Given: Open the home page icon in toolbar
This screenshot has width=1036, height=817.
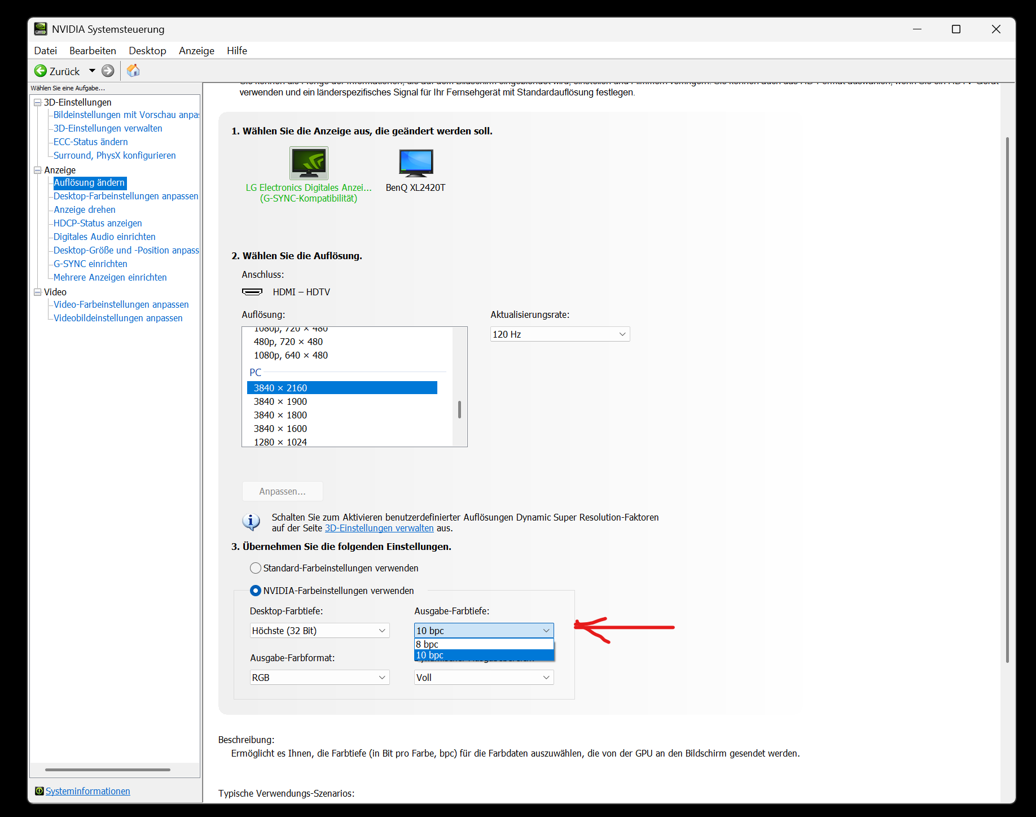Looking at the screenshot, I should coord(133,71).
